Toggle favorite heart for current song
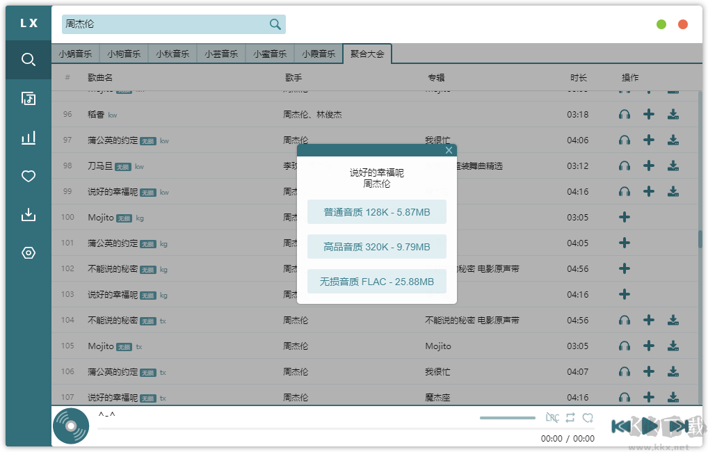 point(588,417)
